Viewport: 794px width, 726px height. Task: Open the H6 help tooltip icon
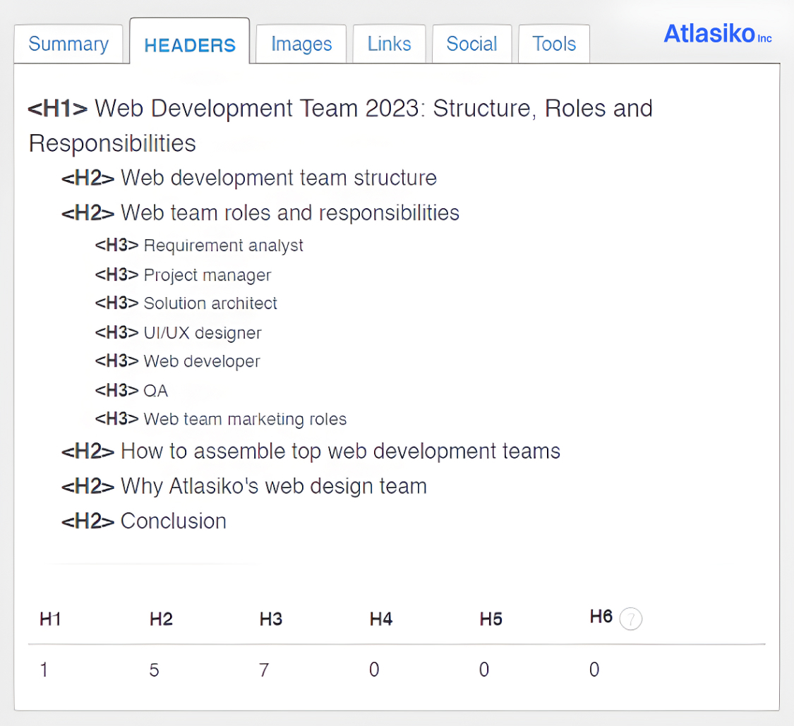click(631, 619)
